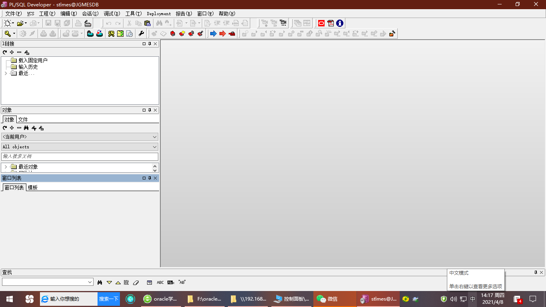Viewport: 546px width, 307px height.
Task: Click the orange folder with wrench icon
Action: (x=392, y=34)
